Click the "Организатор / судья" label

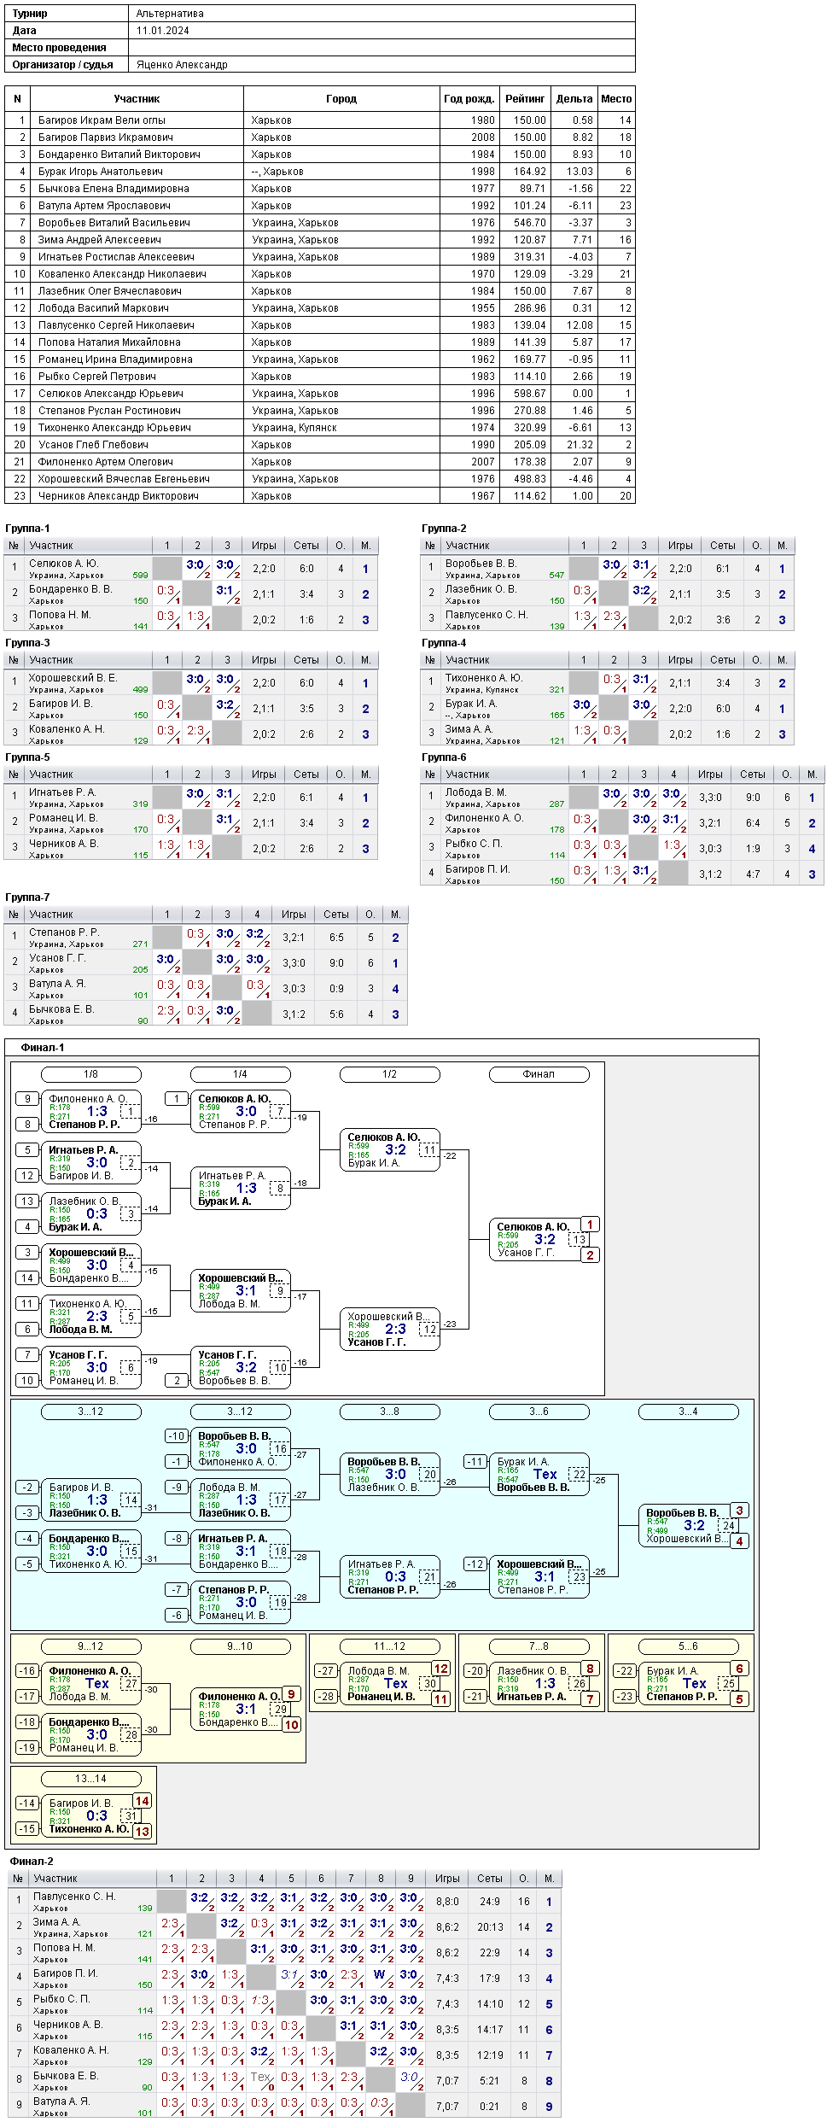63,65
